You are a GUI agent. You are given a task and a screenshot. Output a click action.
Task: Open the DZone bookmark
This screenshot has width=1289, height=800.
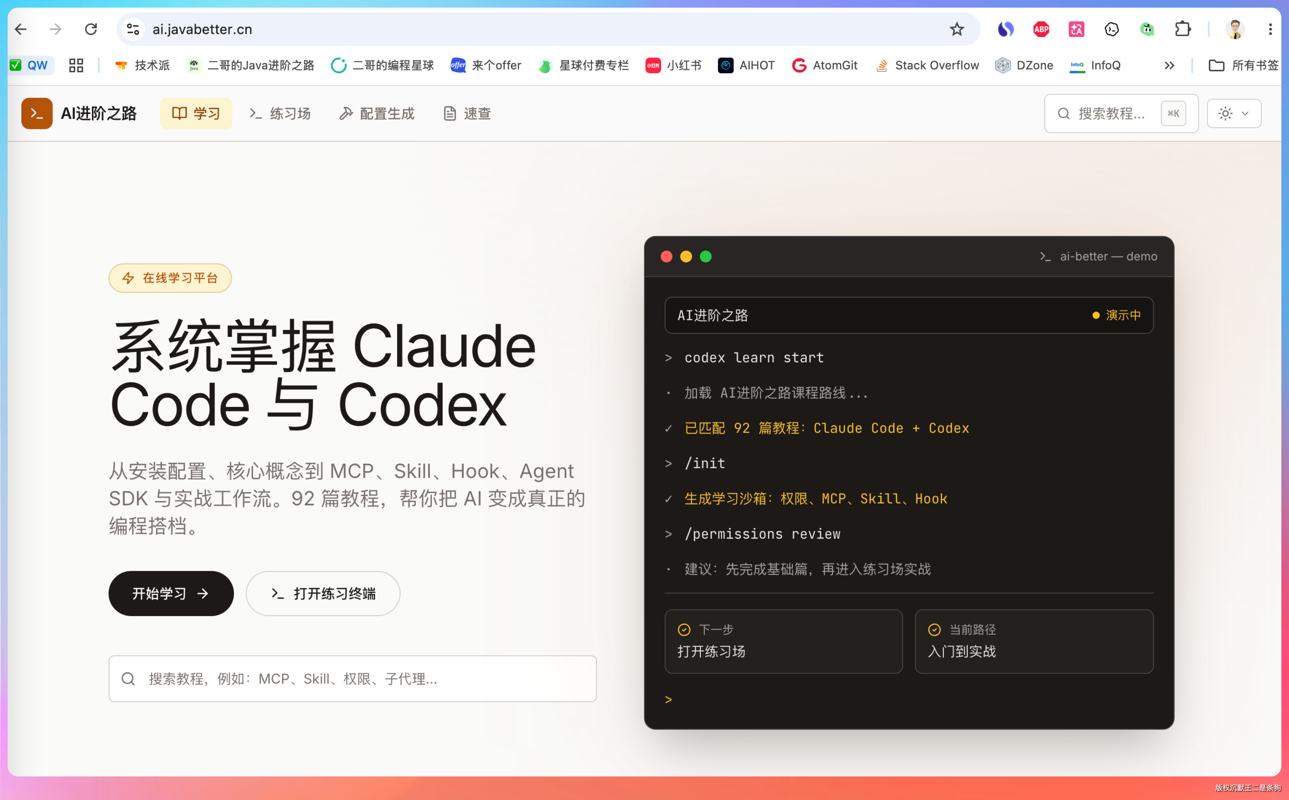tap(1024, 65)
